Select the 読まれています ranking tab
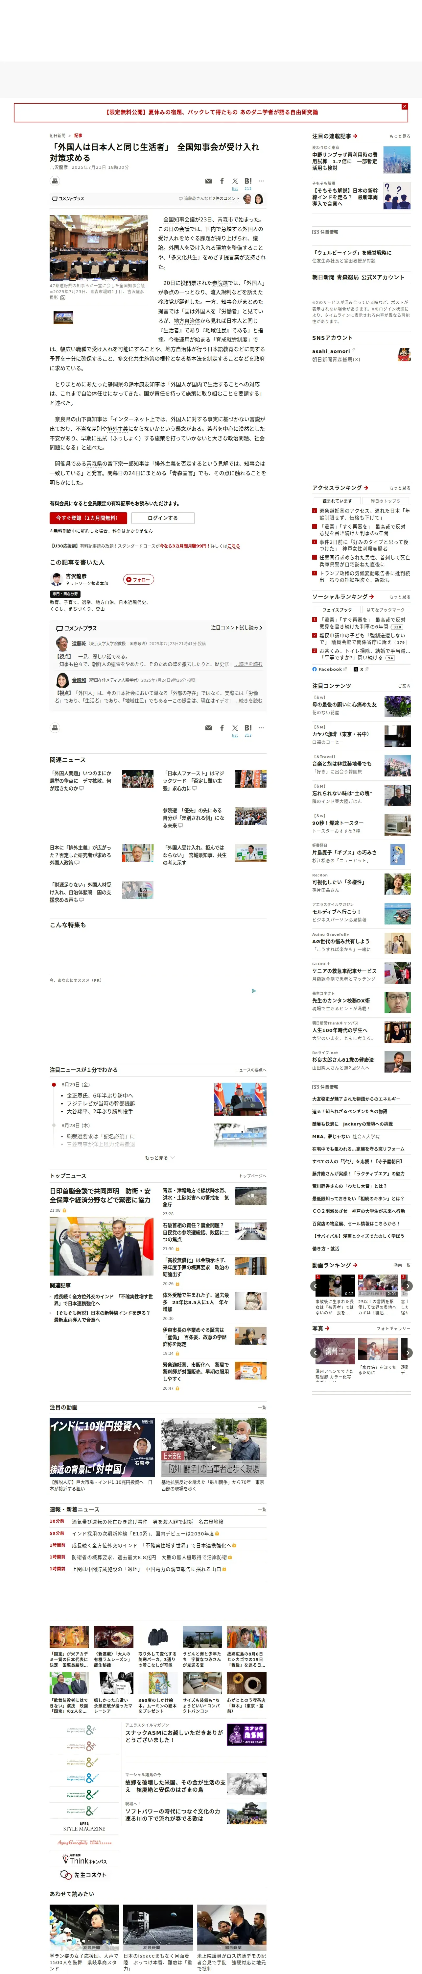 pos(337,501)
